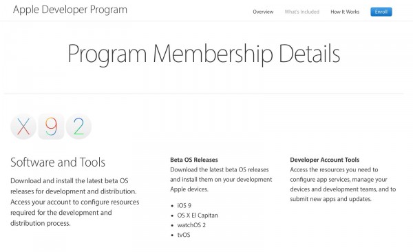Select What's Included in navigation

pos(302,12)
